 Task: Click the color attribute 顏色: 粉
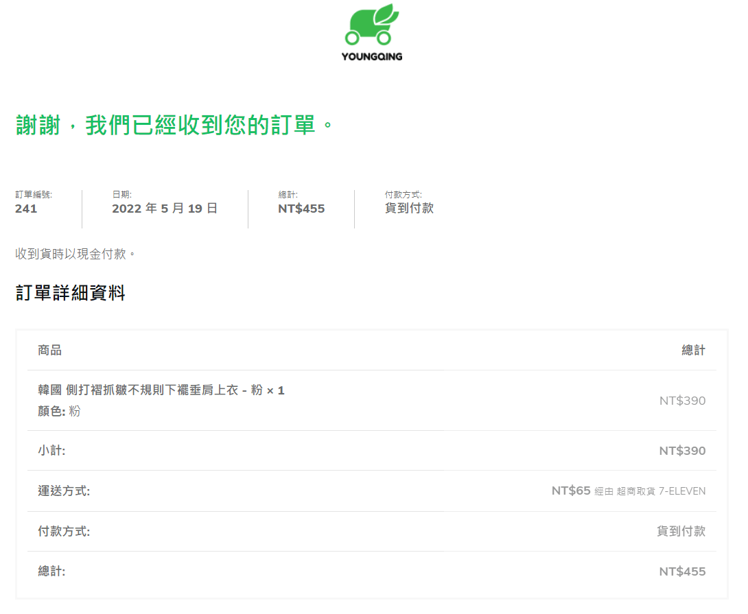point(59,411)
